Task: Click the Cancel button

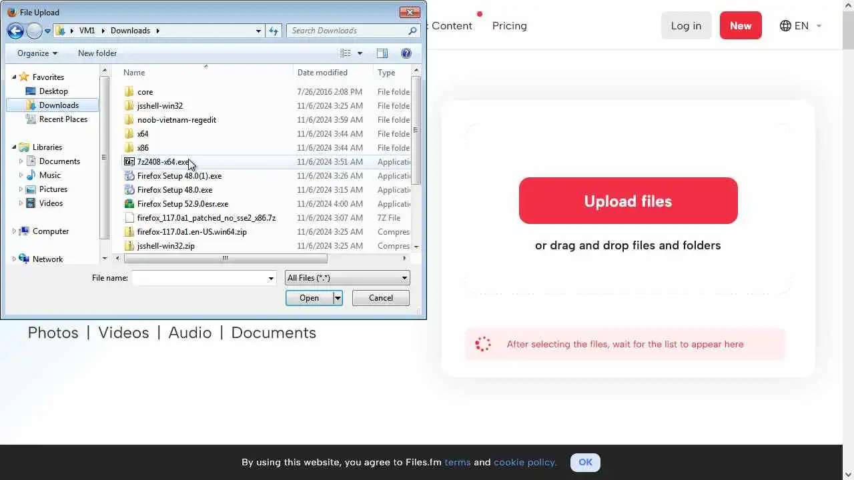Action: (x=381, y=298)
